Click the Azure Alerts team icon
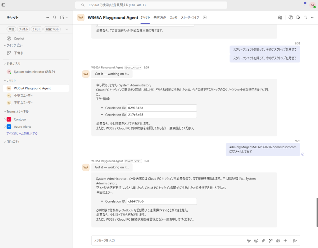 click(x=9, y=126)
